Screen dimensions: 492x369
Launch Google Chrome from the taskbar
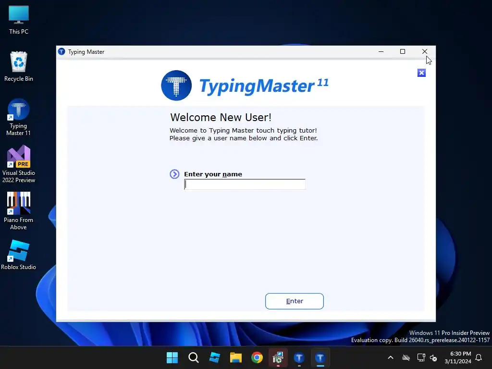point(257,357)
